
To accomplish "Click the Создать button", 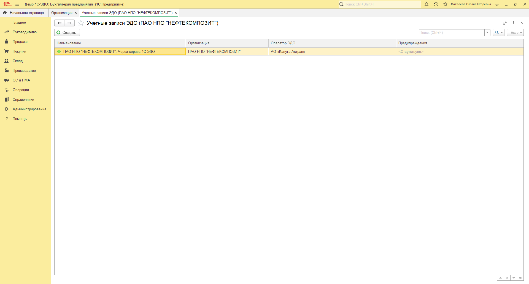I will 67,32.
